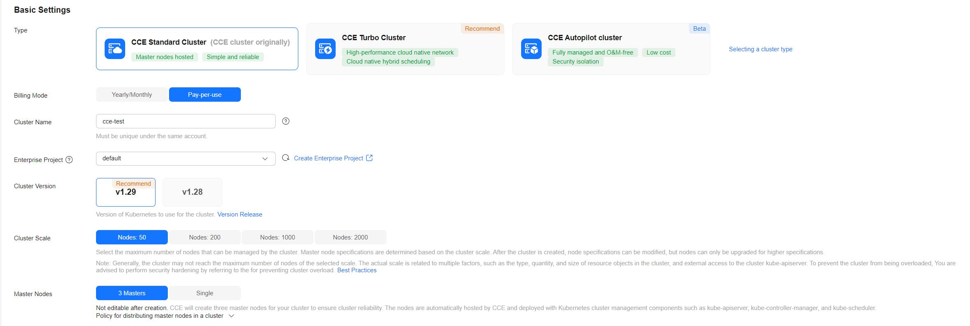Click the Security isolation tag

pyautogui.click(x=576, y=62)
